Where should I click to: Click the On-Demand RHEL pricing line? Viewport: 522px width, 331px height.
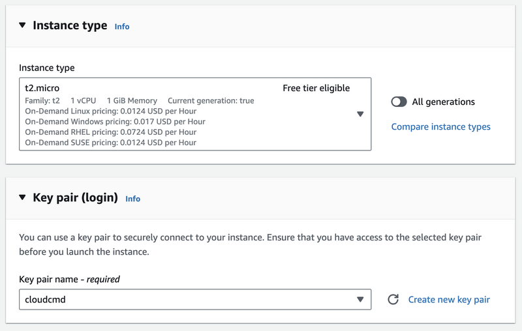(110, 132)
